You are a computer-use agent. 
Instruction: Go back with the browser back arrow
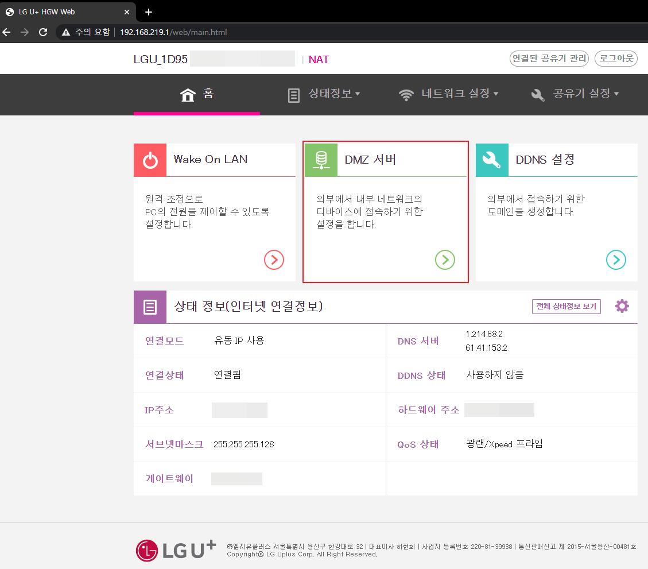click(7, 32)
